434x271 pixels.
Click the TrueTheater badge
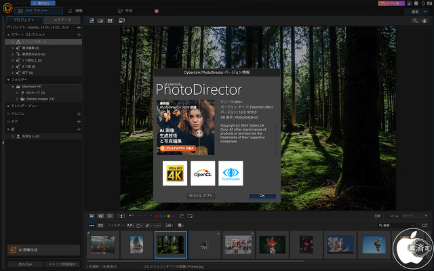point(231,173)
